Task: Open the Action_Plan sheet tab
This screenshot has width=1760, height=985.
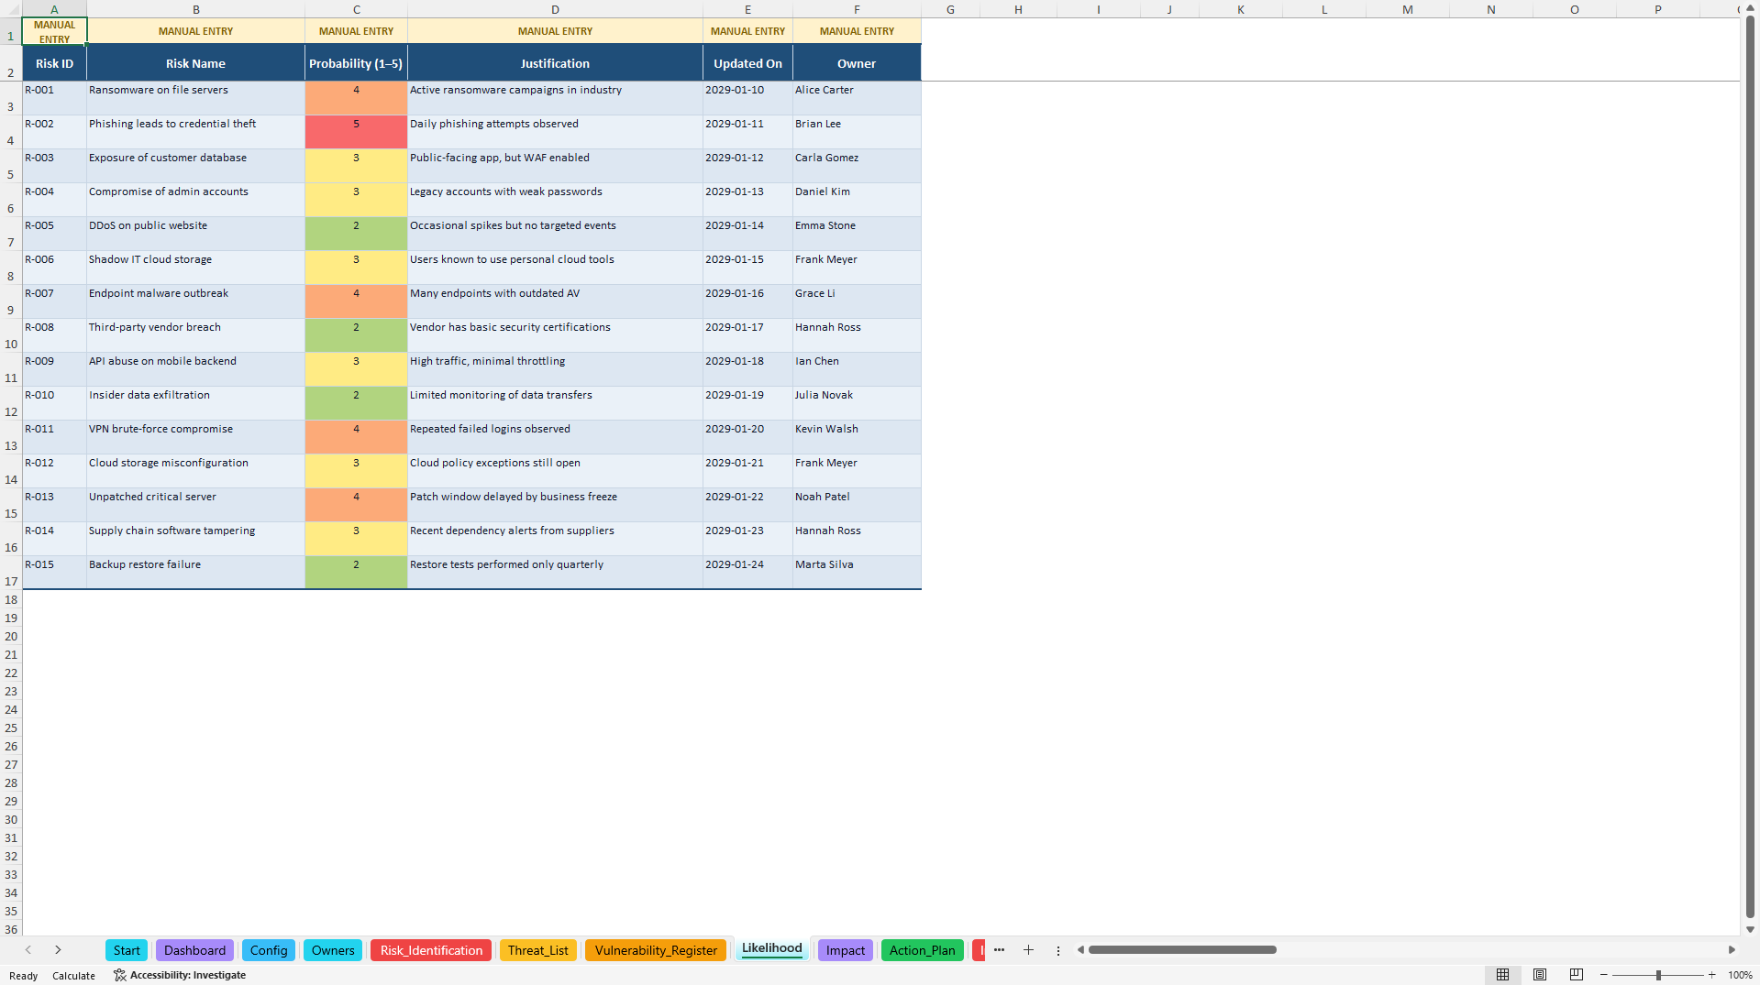Action: 922,950
